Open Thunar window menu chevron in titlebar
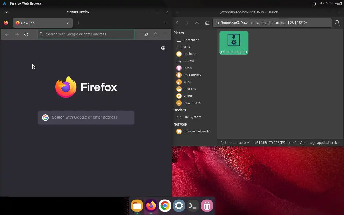 tap(177, 12)
